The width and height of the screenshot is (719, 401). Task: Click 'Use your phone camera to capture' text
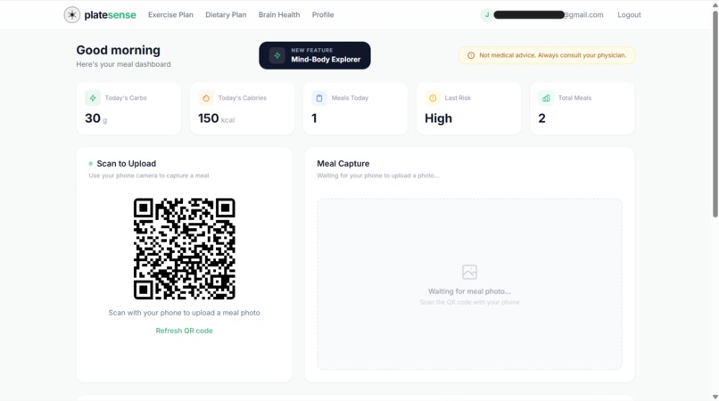[149, 176]
